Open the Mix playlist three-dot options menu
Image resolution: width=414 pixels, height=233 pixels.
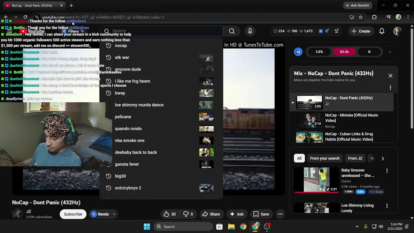click(390, 88)
